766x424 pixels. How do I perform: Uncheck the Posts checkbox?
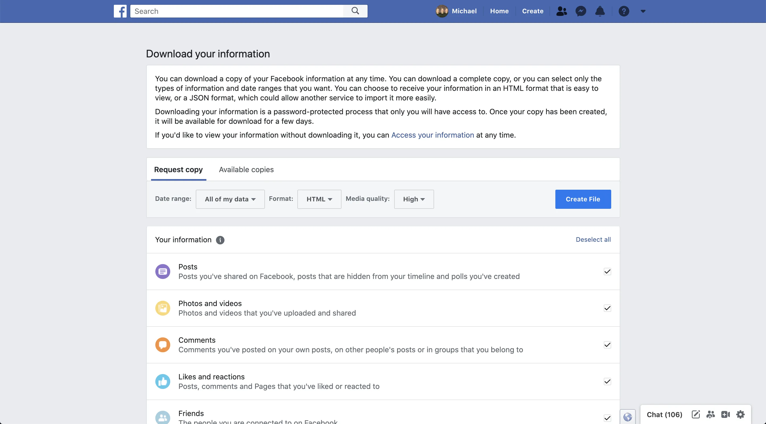[x=607, y=272]
